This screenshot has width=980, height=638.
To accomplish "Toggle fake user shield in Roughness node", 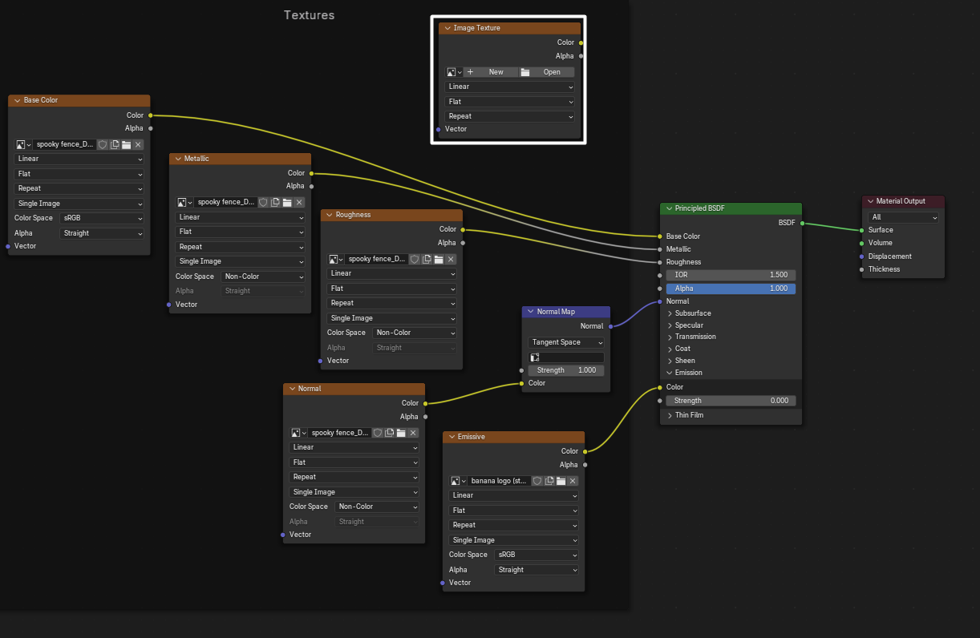I will point(415,260).
